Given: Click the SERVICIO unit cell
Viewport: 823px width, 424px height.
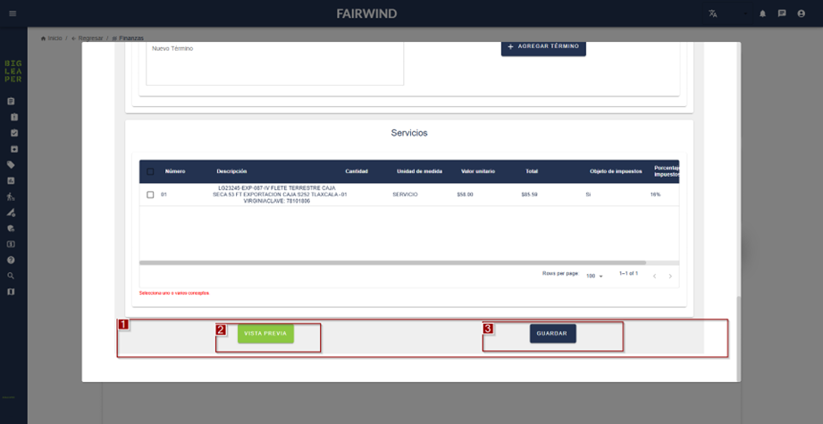Looking at the screenshot, I should [x=405, y=195].
